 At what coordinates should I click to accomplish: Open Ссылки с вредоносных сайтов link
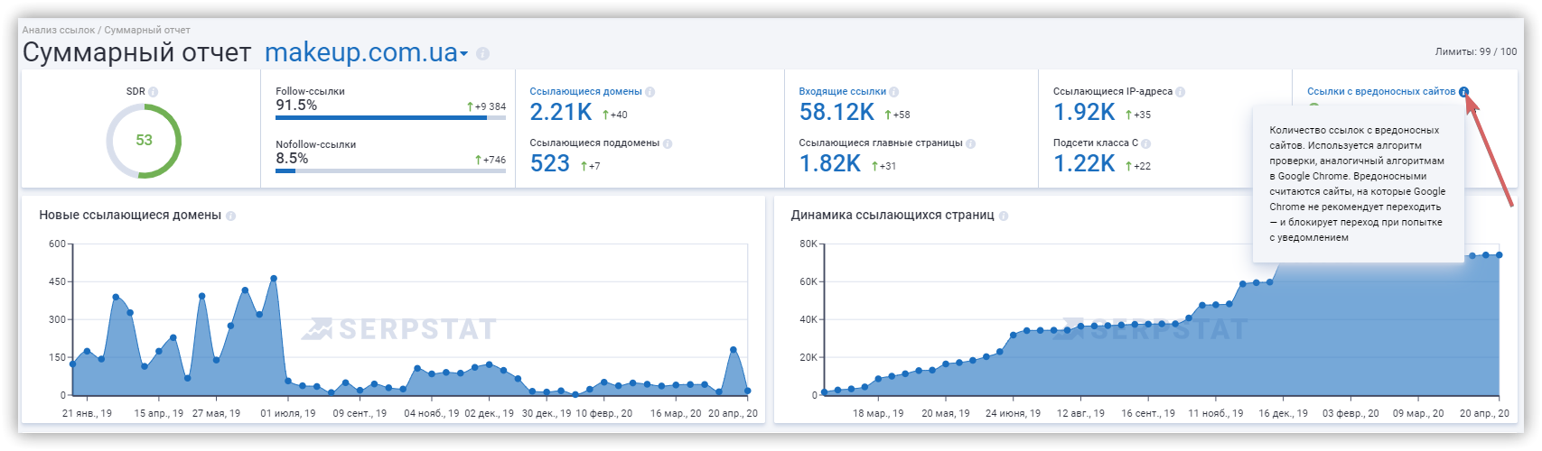click(x=1381, y=92)
